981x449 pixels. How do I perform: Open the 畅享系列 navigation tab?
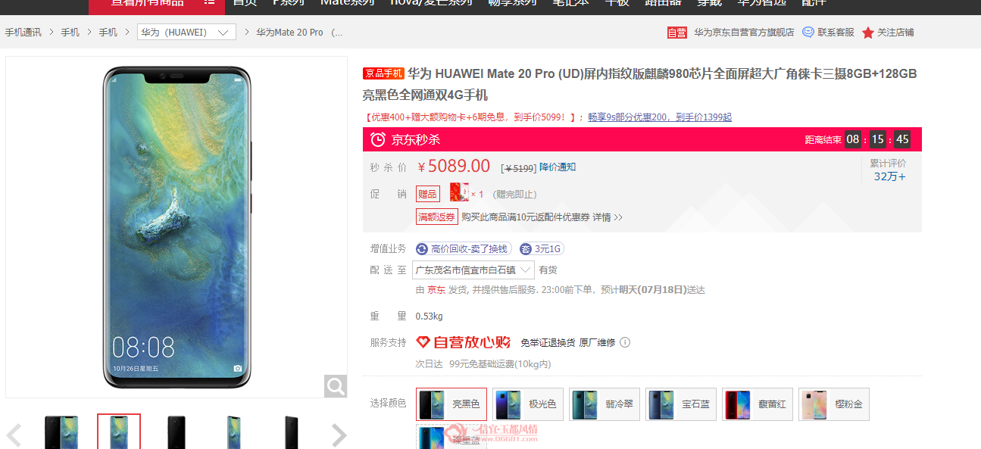point(512,2)
